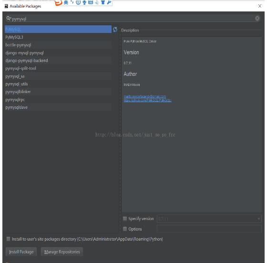This screenshot has height=263, width=267.
Task: Toggle Sogou English/Chinese language icon
Action: click(66, 2)
